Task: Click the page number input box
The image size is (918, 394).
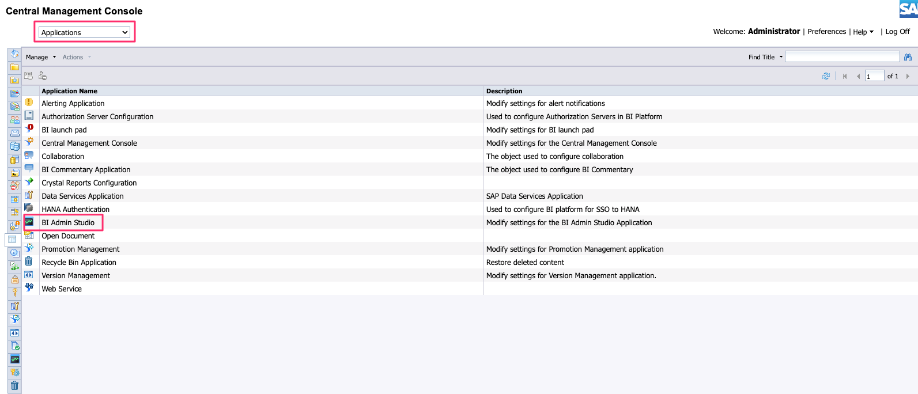Action: (874, 76)
